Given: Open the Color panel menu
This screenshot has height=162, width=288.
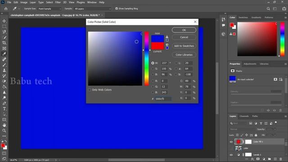Looking at the screenshot, I should 286,18.
